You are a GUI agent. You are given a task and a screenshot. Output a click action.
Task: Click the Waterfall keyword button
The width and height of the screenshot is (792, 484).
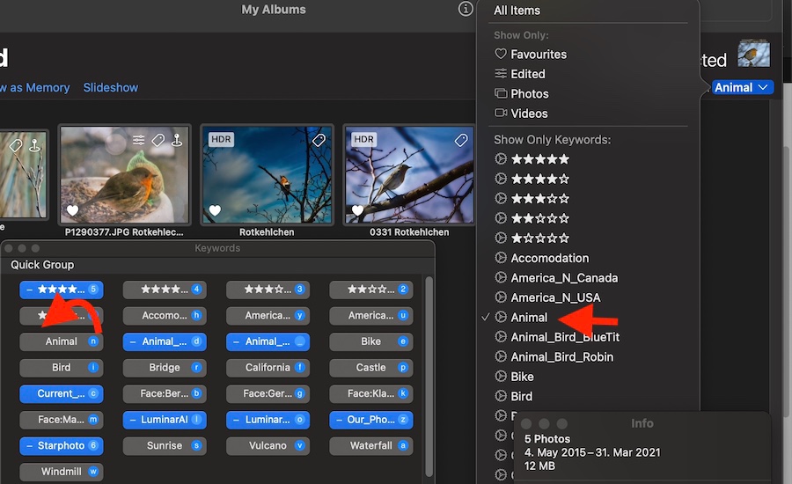(371, 445)
